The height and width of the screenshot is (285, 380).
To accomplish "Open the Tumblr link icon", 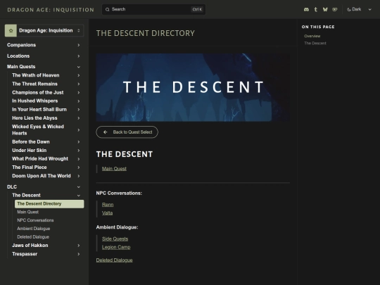I will [x=316, y=9].
